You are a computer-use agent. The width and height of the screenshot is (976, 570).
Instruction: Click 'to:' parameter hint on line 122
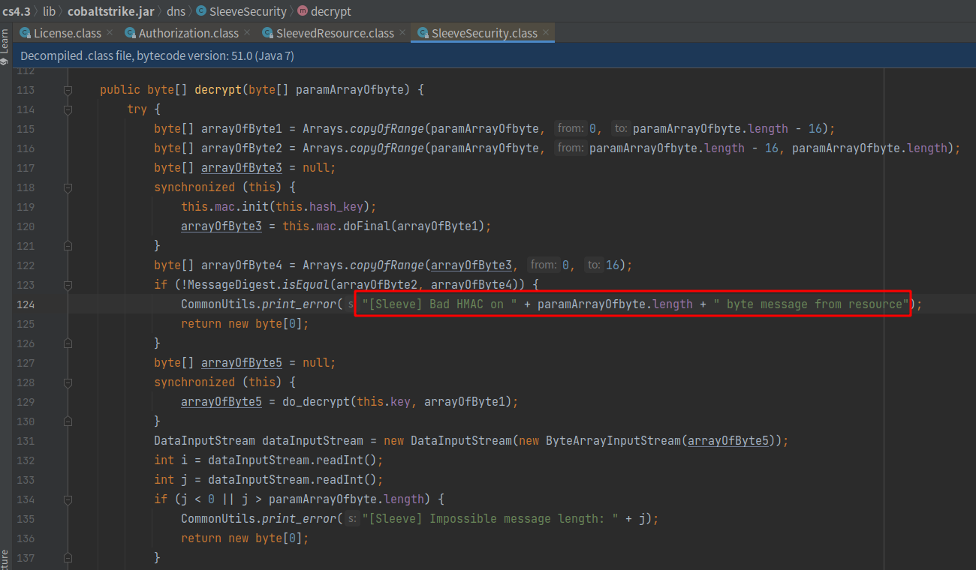[x=595, y=265]
